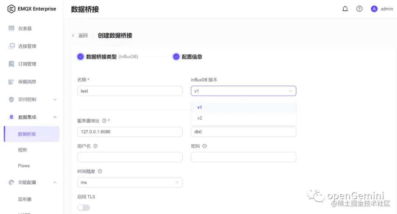Click the help question mark icon in header
This screenshot has width=397, height=214.
click(359, 9)
